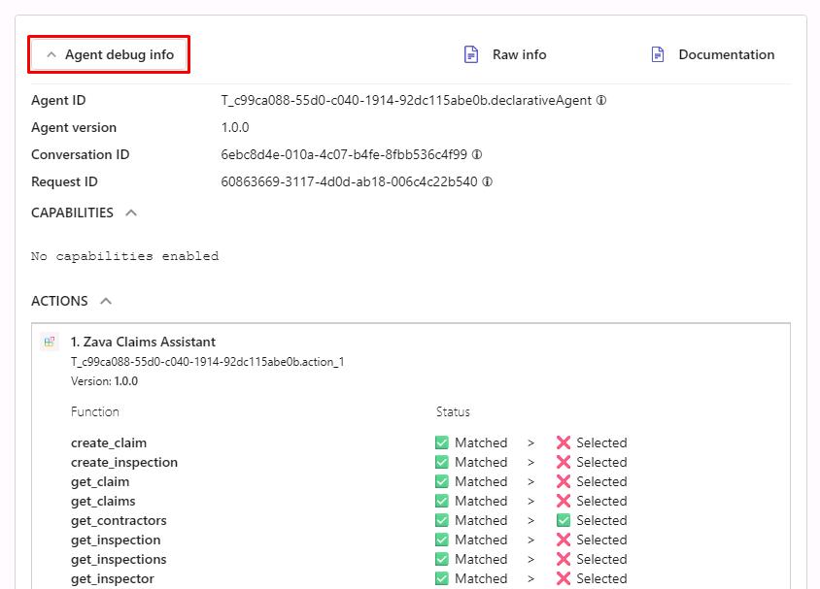Collapse the ACTIONS section chevron
Viewport: 820px width, 589px height.
tap(106, 301)
